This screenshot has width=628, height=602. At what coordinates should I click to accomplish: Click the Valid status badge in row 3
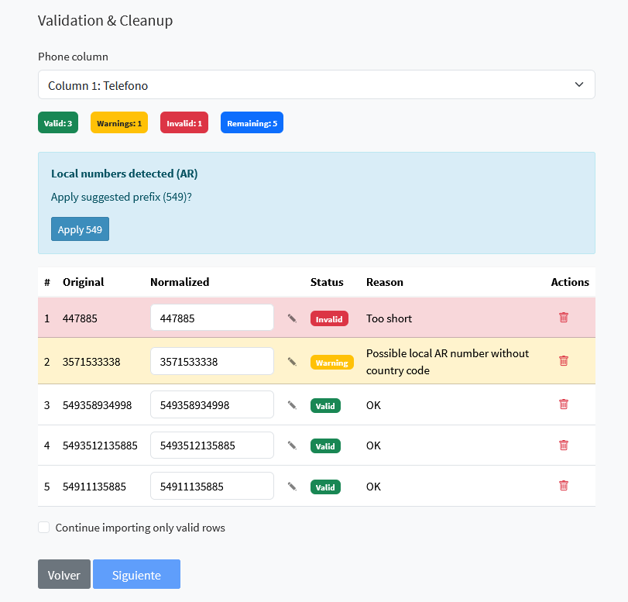(325, 406)
